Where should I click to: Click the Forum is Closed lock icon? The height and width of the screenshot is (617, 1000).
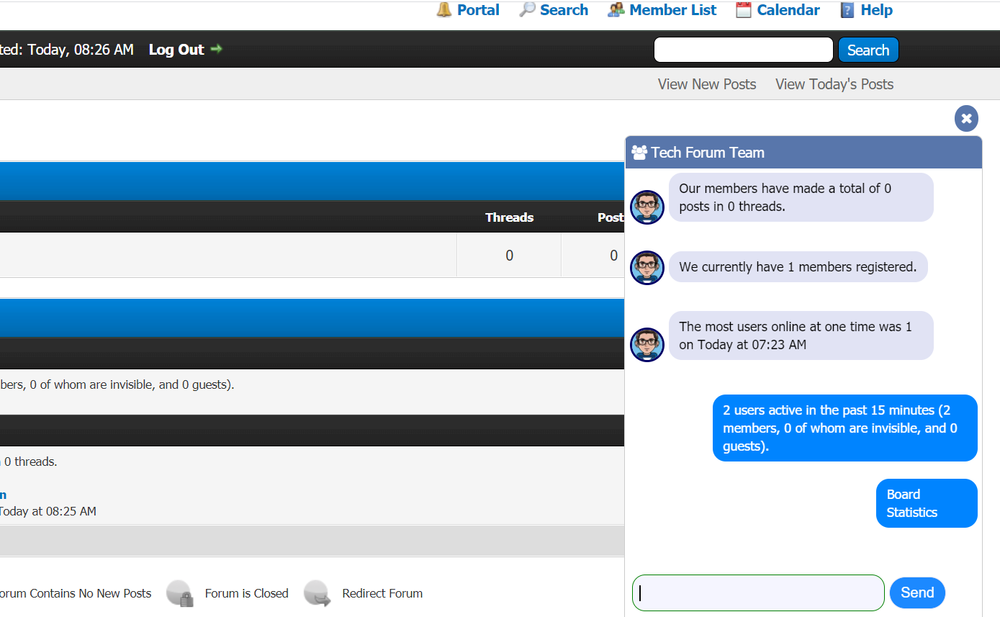(x=179, y=594)
